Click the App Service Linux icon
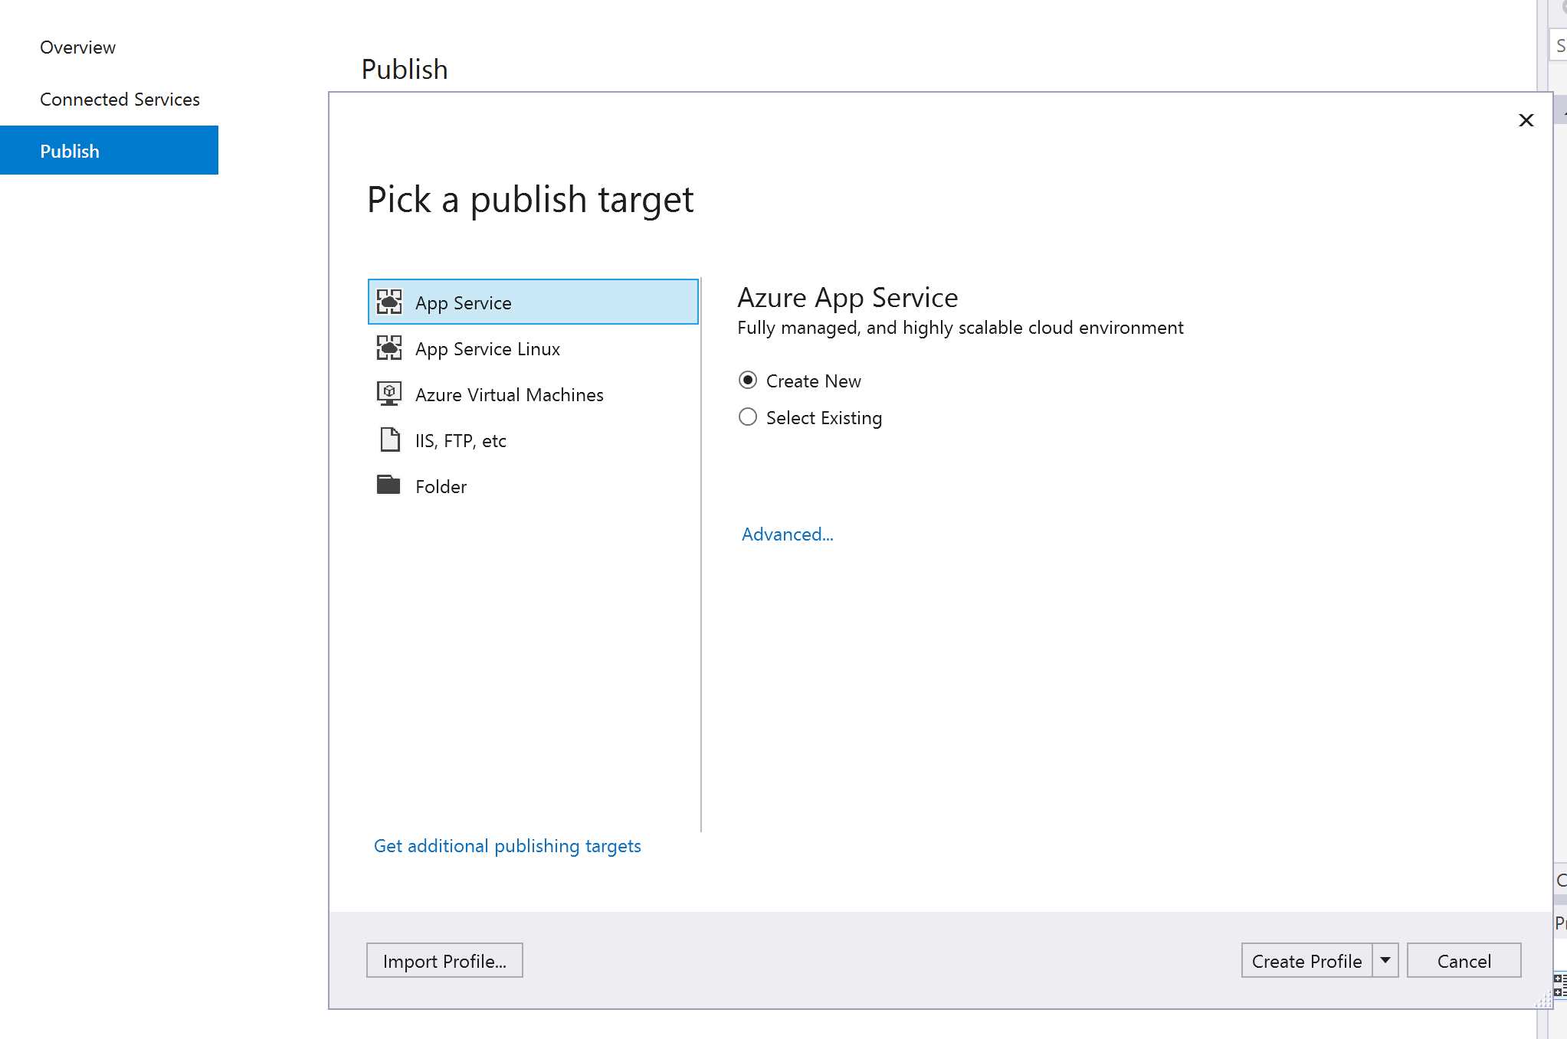The width and height of the screenshot is (1567, 1039). pos(390,348)
